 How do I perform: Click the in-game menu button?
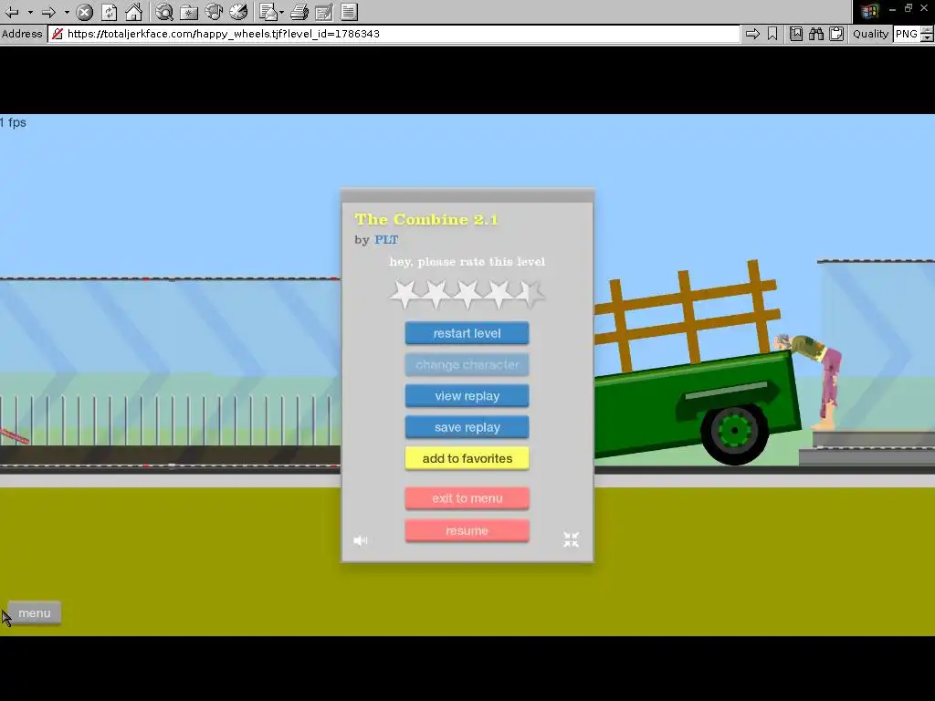[x=35, y=612]
